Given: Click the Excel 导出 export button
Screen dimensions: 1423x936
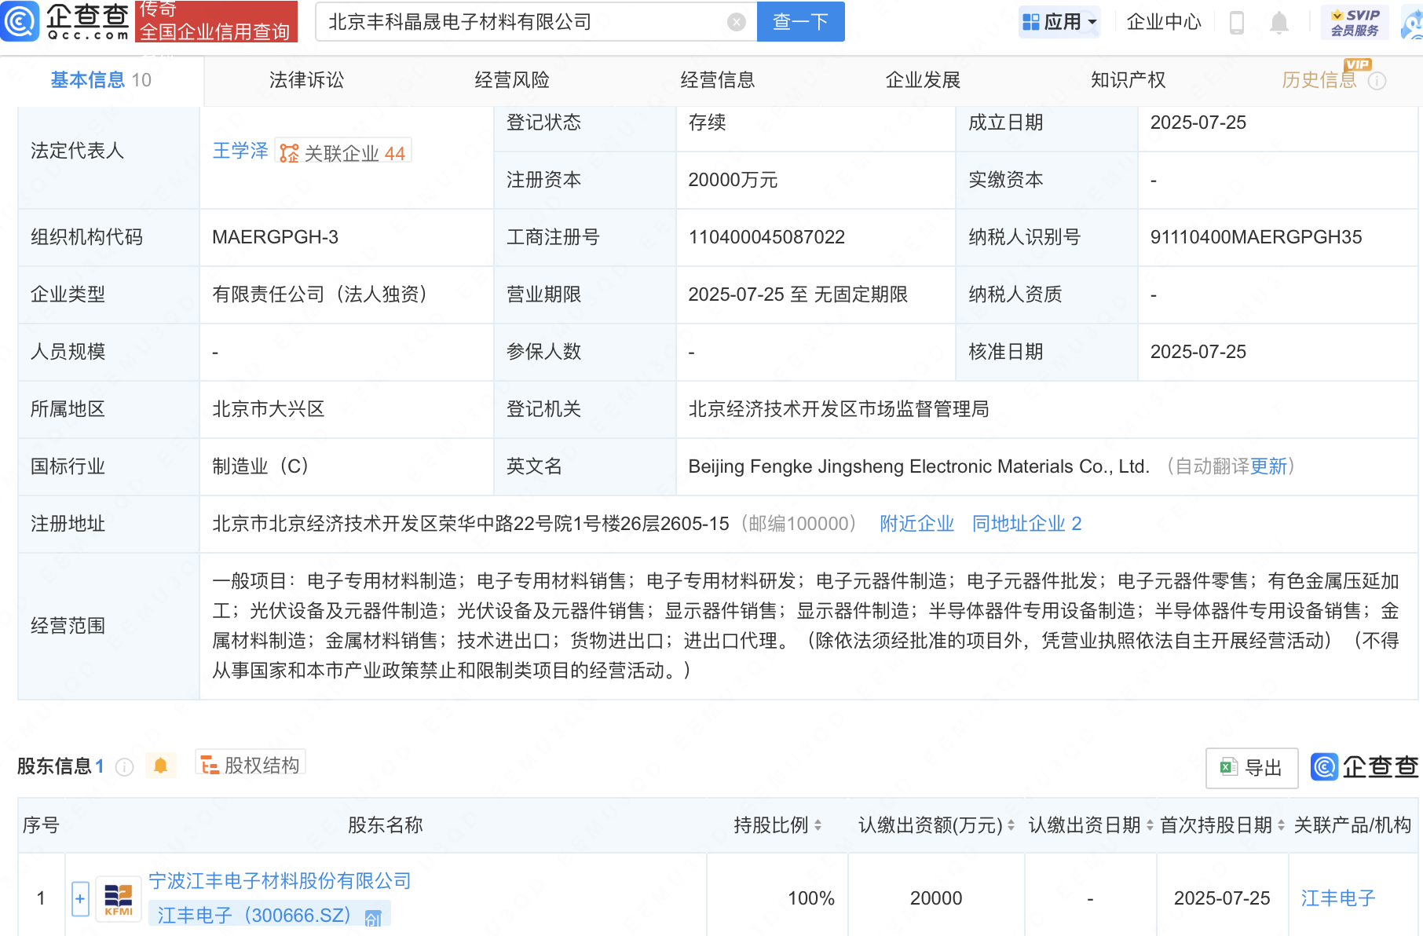Looking at the screenshot, I should tap(1251, 768).
